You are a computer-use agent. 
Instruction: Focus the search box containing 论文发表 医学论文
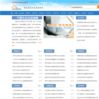click(x=84, y=7)
